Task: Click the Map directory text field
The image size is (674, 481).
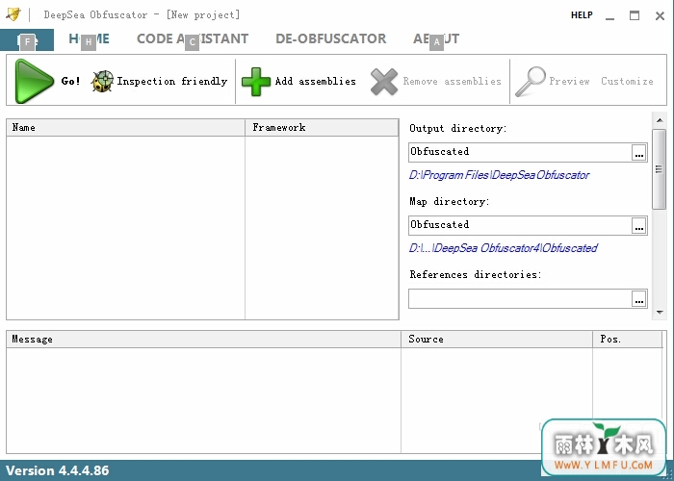Action: pyautogui.click(x=520, y=225)
